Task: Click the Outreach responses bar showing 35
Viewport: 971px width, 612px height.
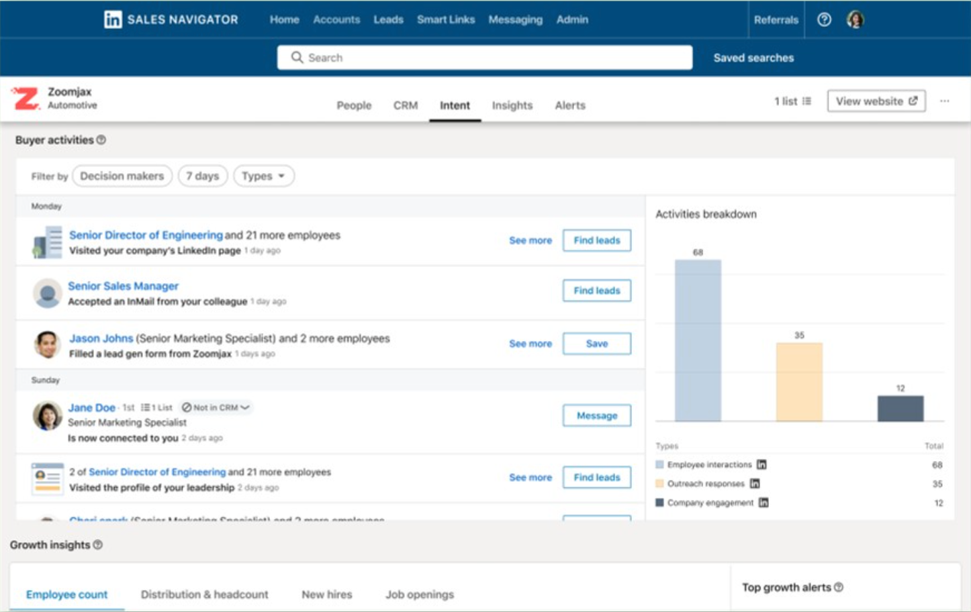Action: [799, 382]
